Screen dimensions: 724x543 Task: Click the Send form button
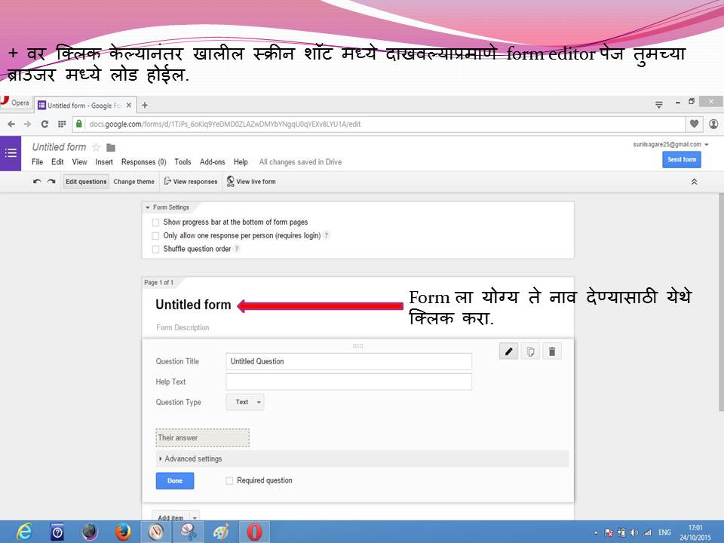[682, 159]
